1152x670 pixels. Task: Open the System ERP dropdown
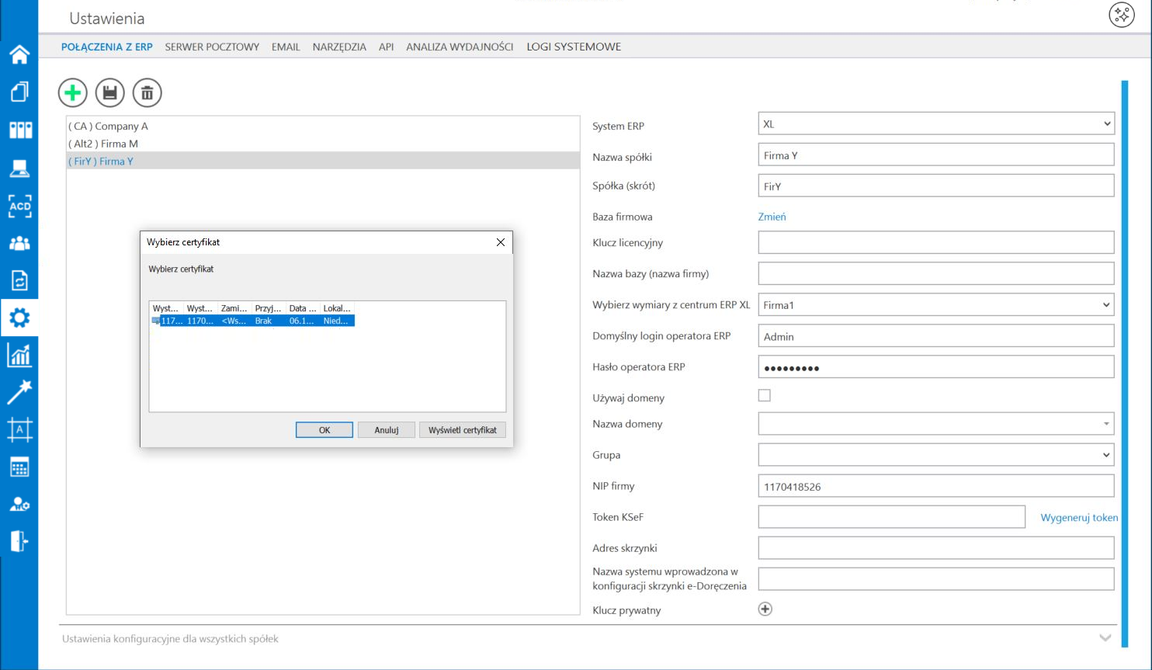point(935,124)
